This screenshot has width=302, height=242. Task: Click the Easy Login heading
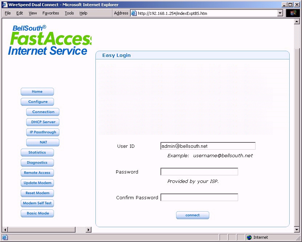pos(117,55)
